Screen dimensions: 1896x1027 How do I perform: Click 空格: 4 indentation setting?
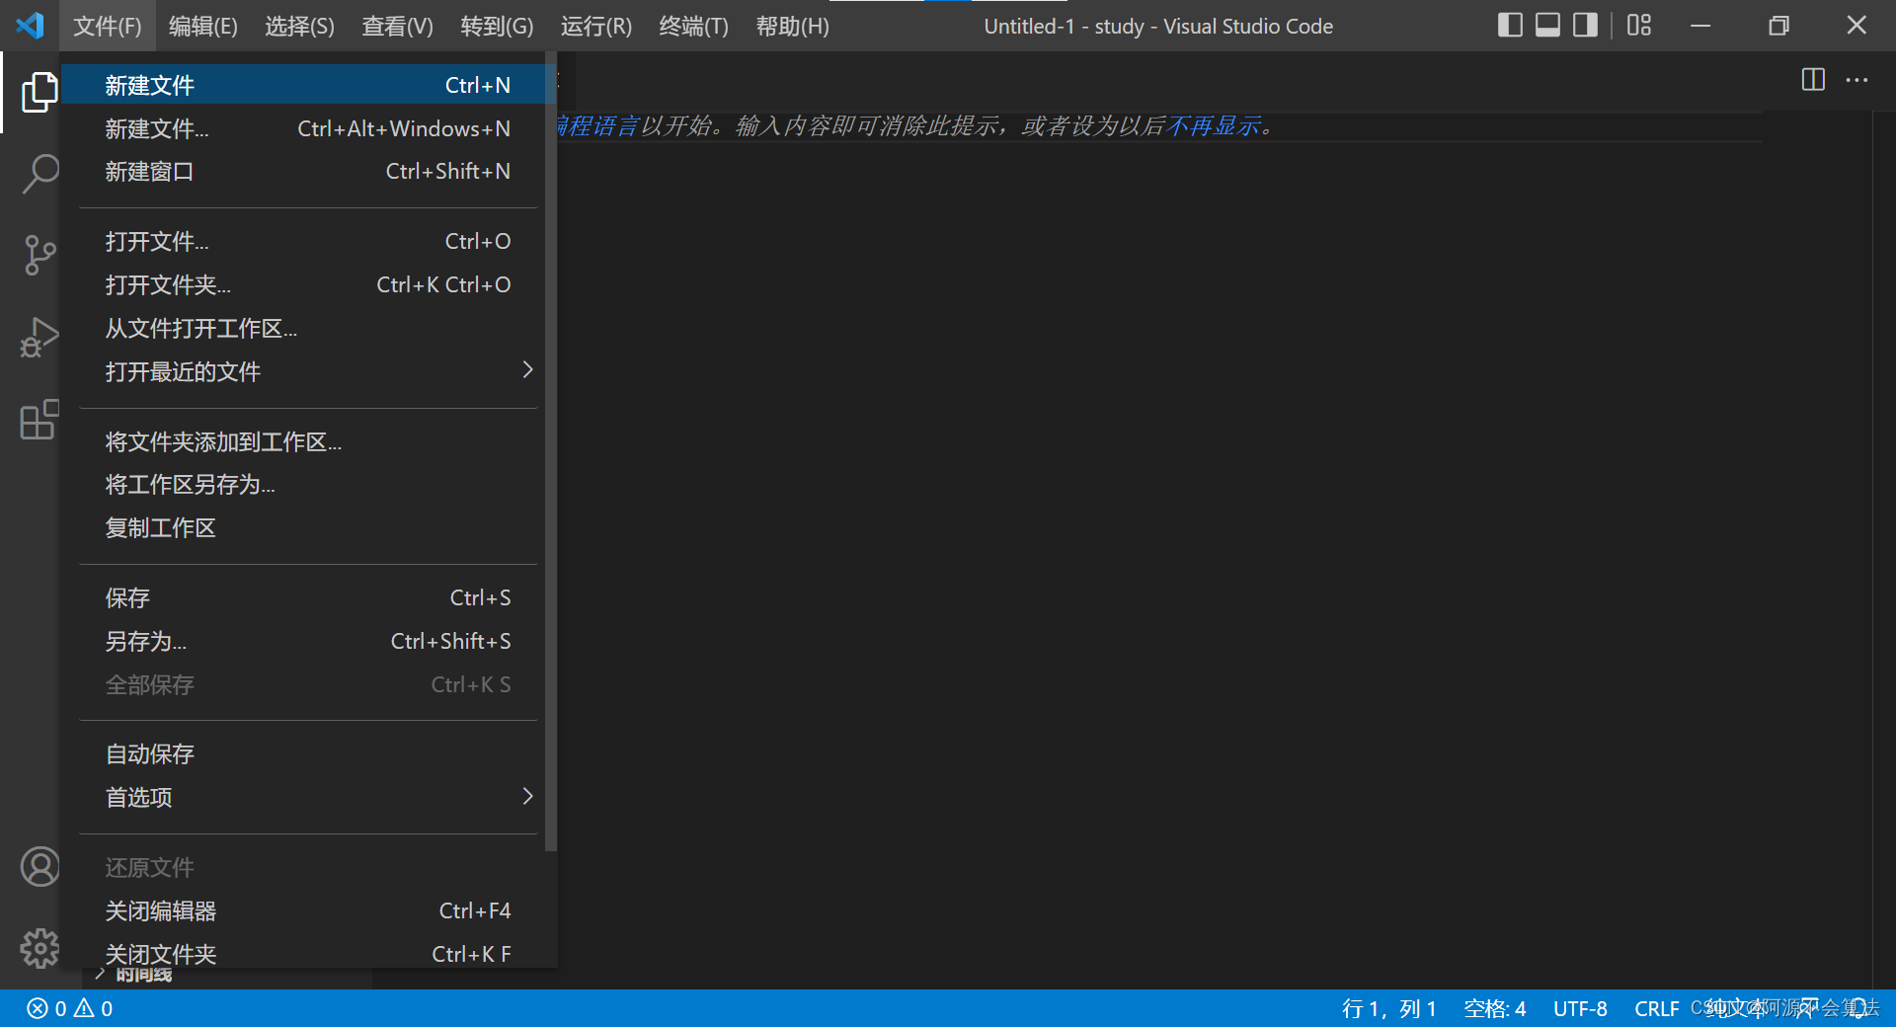point(1494,1008)
